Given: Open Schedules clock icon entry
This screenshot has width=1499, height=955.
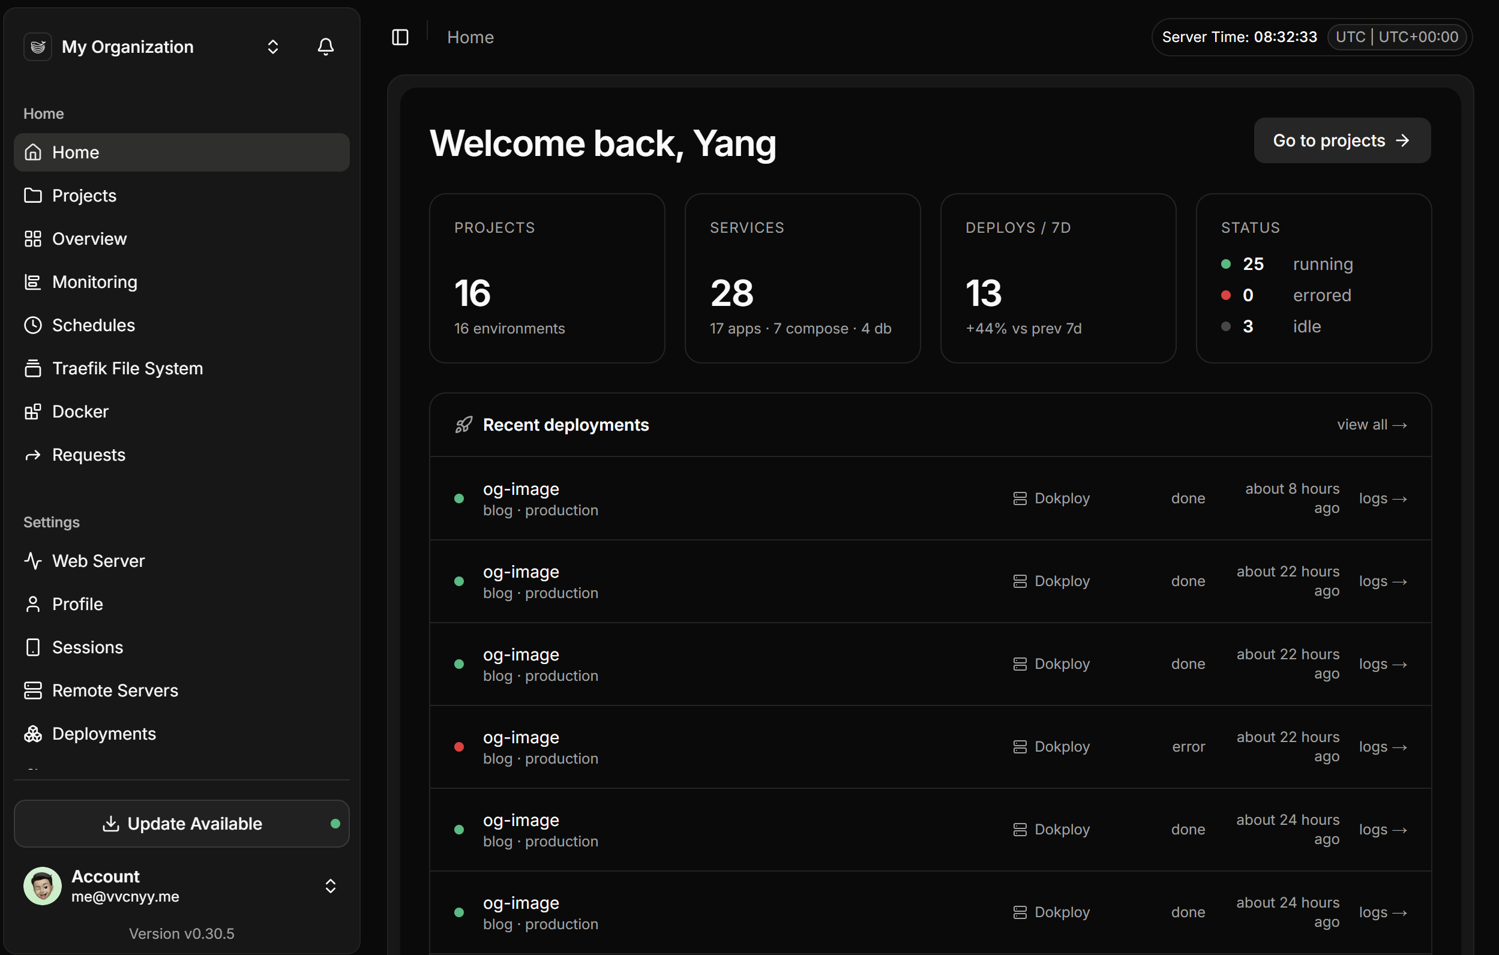Looking at the screenshot, I should point(33,325).
